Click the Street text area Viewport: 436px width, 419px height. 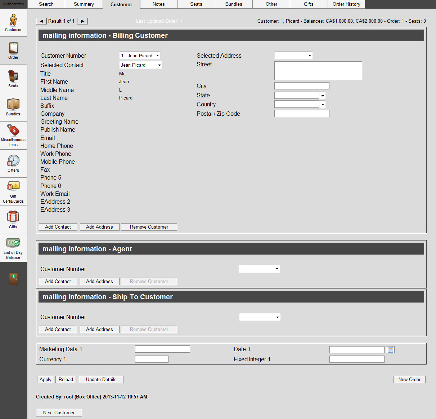coord(318,71)
